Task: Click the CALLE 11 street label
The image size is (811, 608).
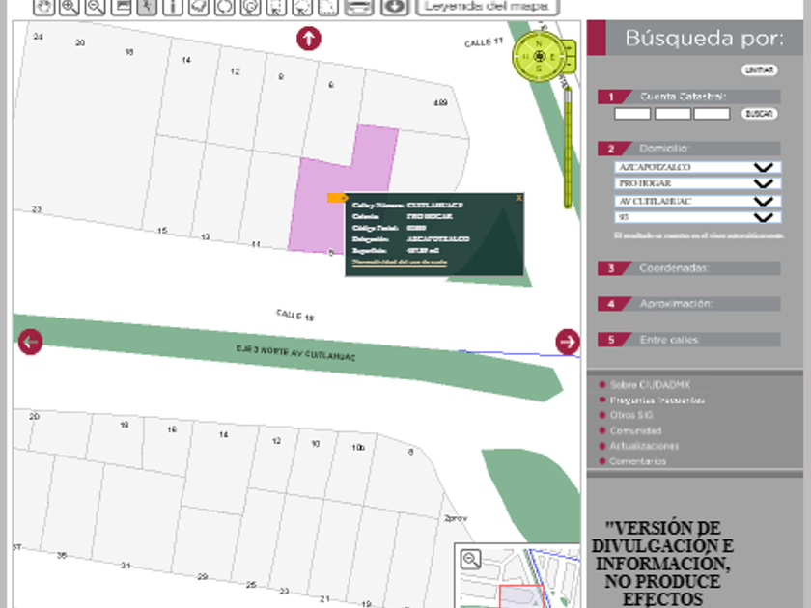Action: (x=484, y=42)
